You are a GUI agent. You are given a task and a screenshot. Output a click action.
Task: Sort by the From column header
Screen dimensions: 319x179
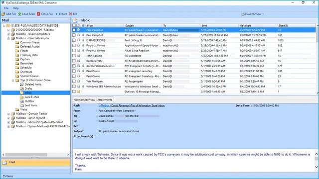(x=104, y=25)
